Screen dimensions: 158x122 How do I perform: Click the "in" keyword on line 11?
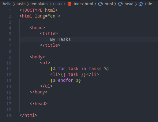pyautogui.click(x=84, y=69)
